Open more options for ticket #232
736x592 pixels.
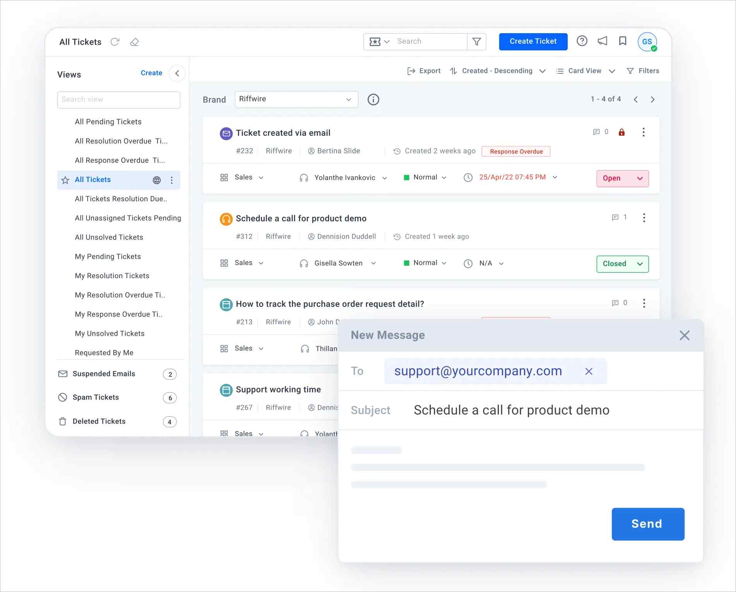tap(644, 132)
